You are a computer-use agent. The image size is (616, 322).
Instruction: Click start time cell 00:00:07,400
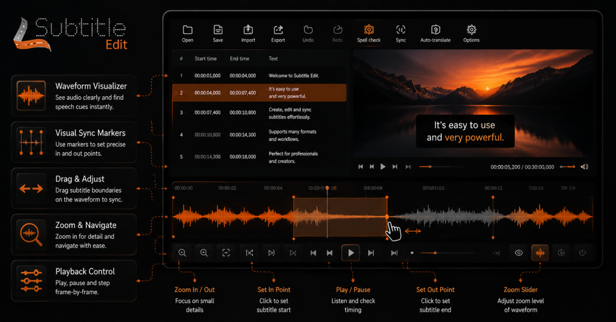[x=208, y=113]
